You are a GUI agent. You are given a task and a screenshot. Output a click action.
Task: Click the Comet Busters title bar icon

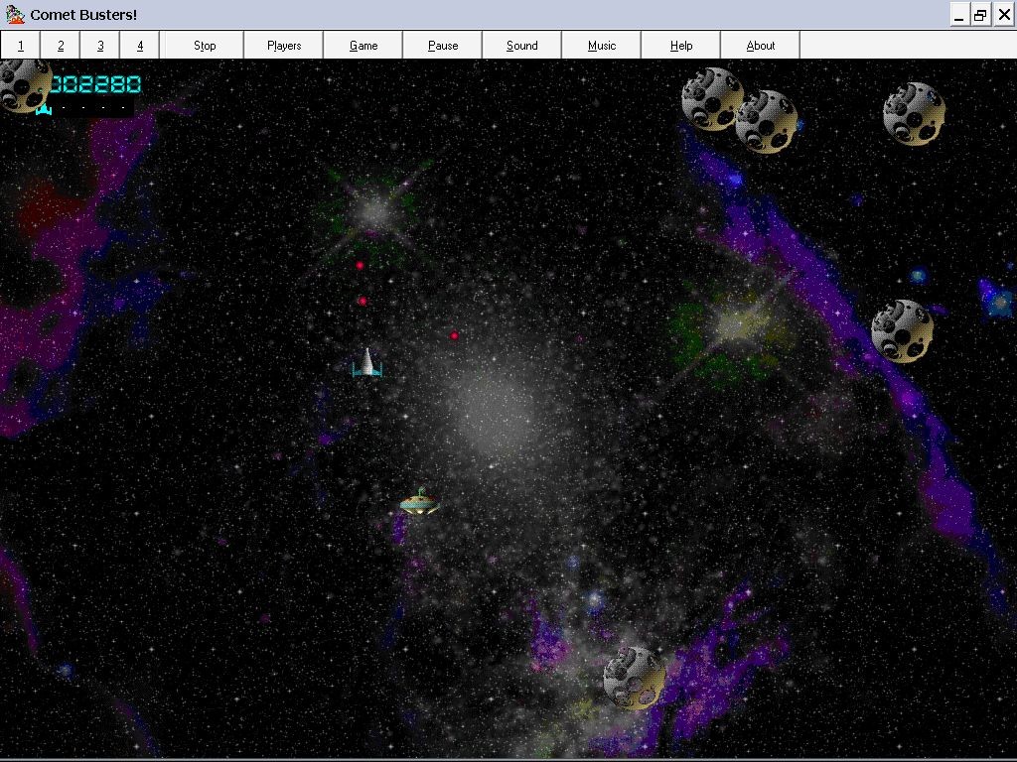tap(15, 14)
